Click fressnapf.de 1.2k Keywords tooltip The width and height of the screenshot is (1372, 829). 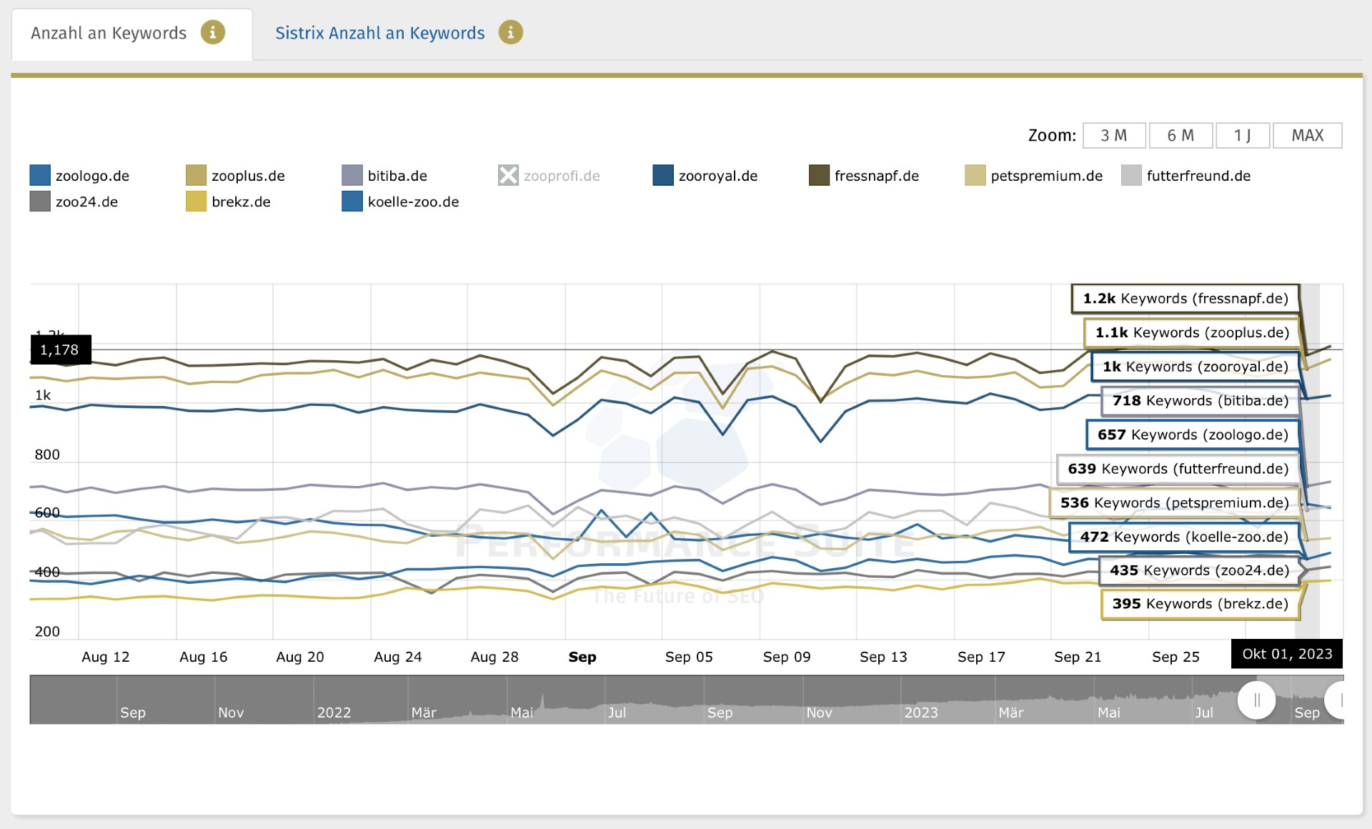1185,299
